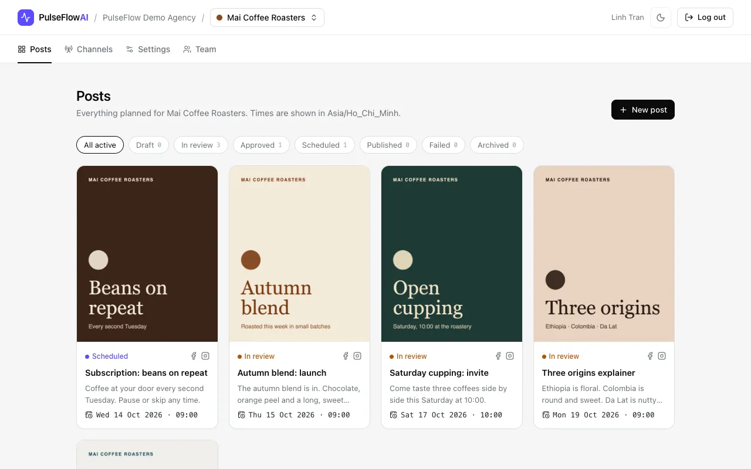Open Saturday cupping: invite title
The height and width of the screenshot is (469, 751).
click(439, 373)
